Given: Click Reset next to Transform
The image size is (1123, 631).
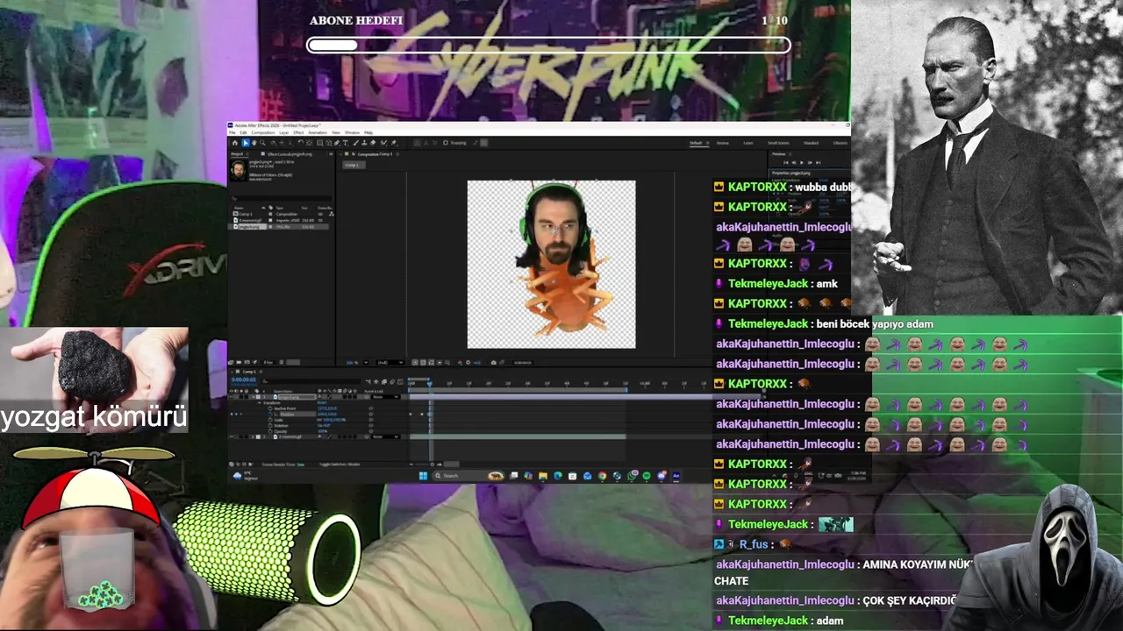Looking at the screenshot, I should click(322, 402).
